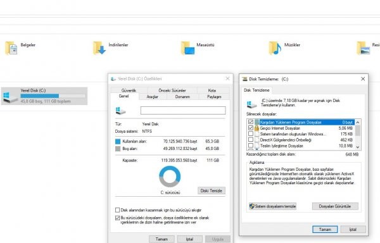
Task: Close the Disk Temizleme window
Action: [363, 79]
